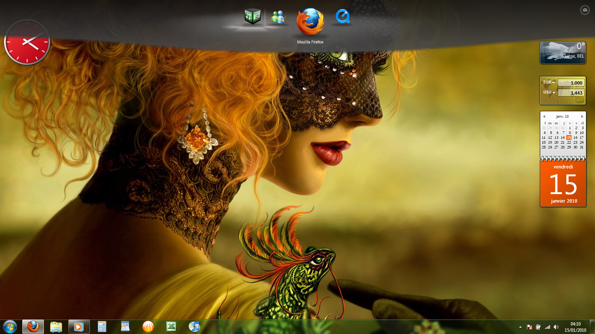Click the large orange 'vendredi 15' date panel
Image resolution: width=595 pixels, height=334 pixels.
tap(563, 183)
